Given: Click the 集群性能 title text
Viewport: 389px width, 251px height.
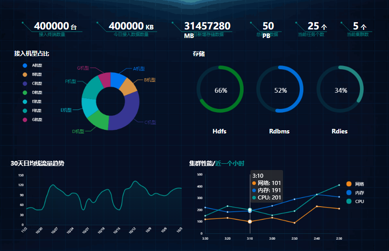Looking at the screenshot, I should [x=201, y=163].
